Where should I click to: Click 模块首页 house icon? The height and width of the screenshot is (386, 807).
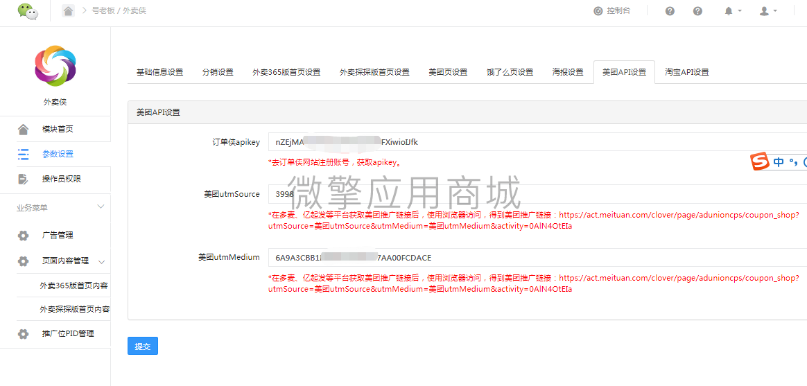[x=23, y=129]
